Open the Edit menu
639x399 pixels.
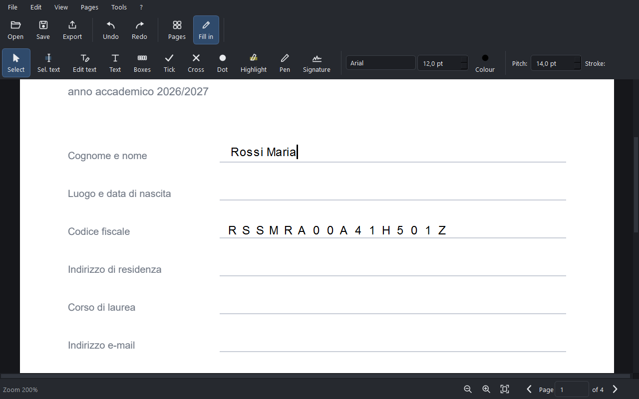[x=36, y=7]
